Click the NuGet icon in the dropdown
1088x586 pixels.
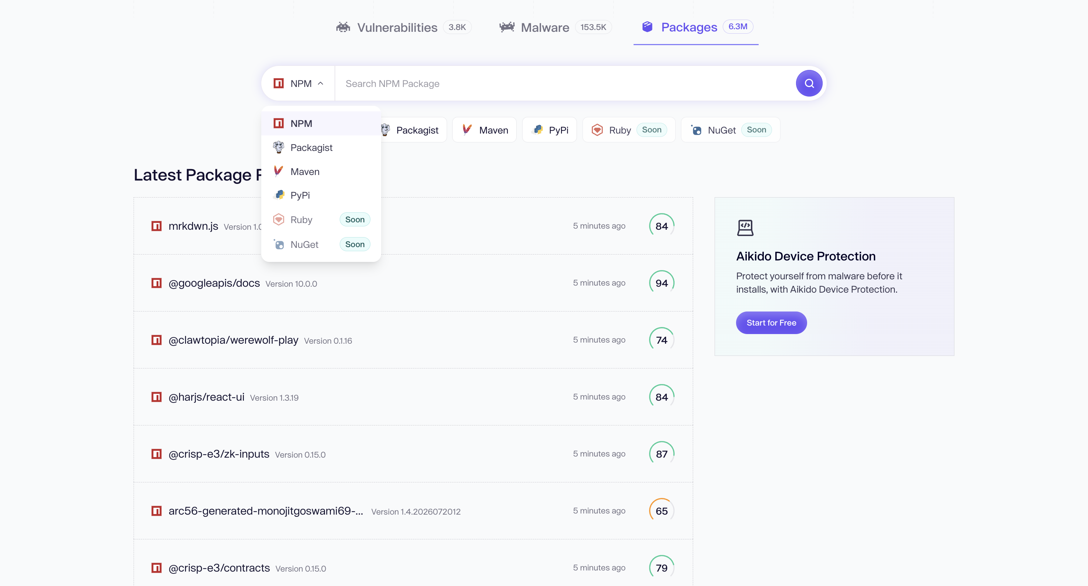click(279, 244)
